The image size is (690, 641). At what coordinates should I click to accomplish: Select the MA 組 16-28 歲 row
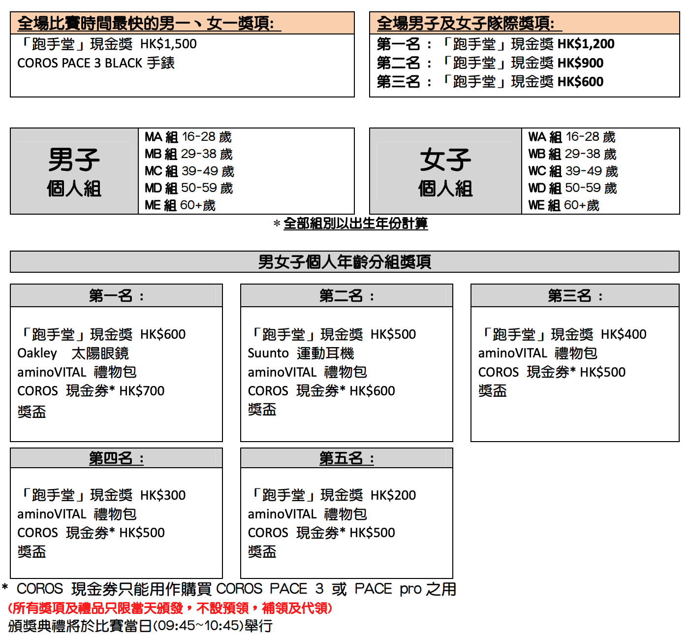coord(188,137)
